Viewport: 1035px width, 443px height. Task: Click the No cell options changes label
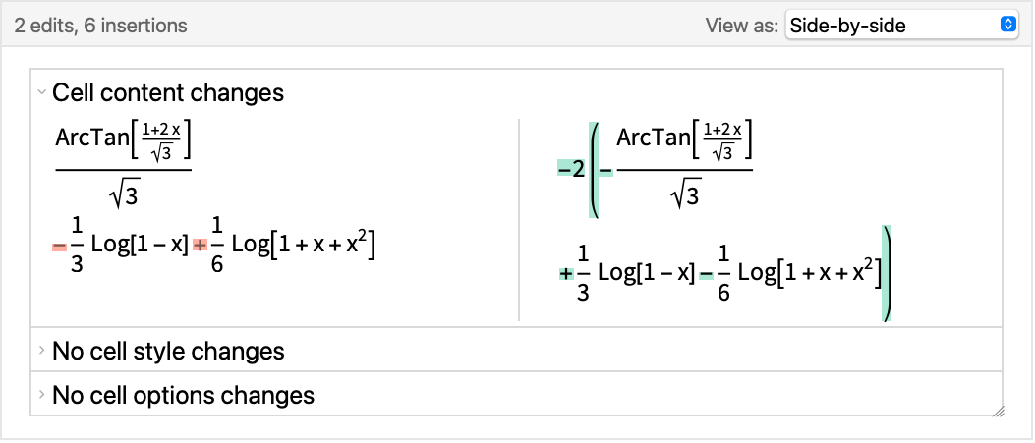[183, 395]
